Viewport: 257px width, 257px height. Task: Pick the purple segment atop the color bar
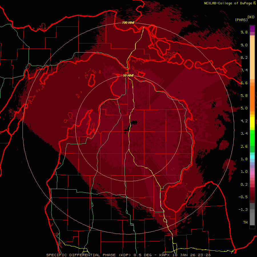252,29
